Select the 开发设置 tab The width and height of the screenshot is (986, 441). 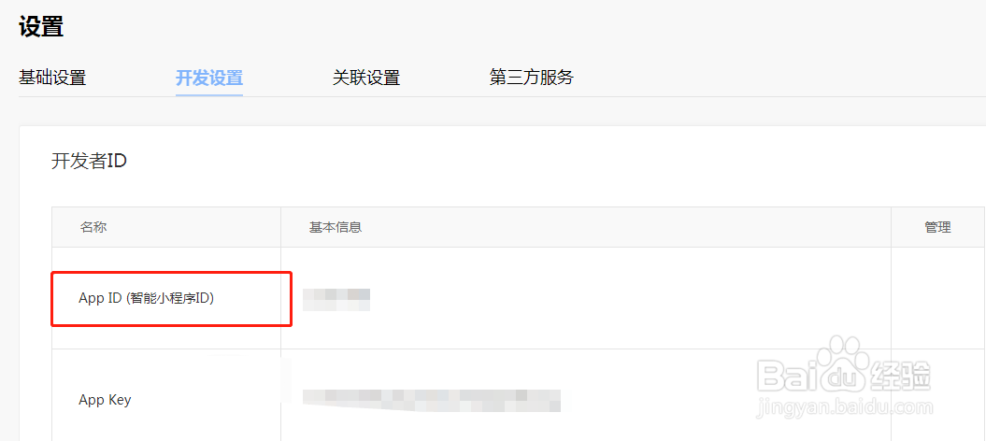[x=209, y=78]
